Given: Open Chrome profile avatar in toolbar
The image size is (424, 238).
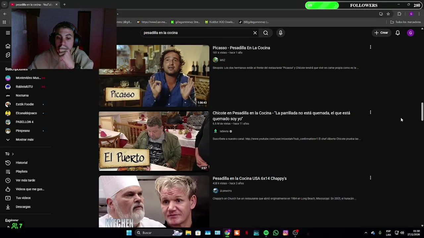Looking at the screenshot, I should coord(411,14).
